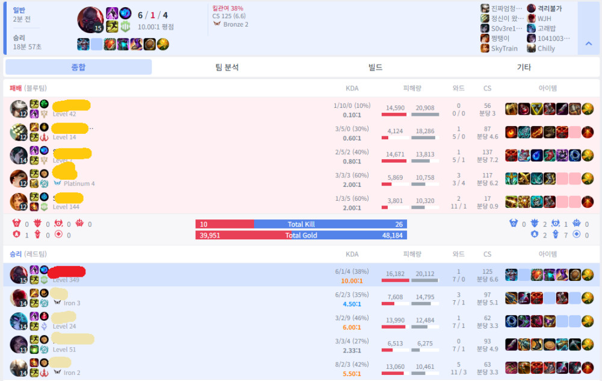The image size is (602, 381).
Task: Click the Iron 2 rank emblem
Action: coord(57,373)
